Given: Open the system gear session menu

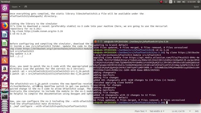Looking at the screenshot, I should point(198,2).
